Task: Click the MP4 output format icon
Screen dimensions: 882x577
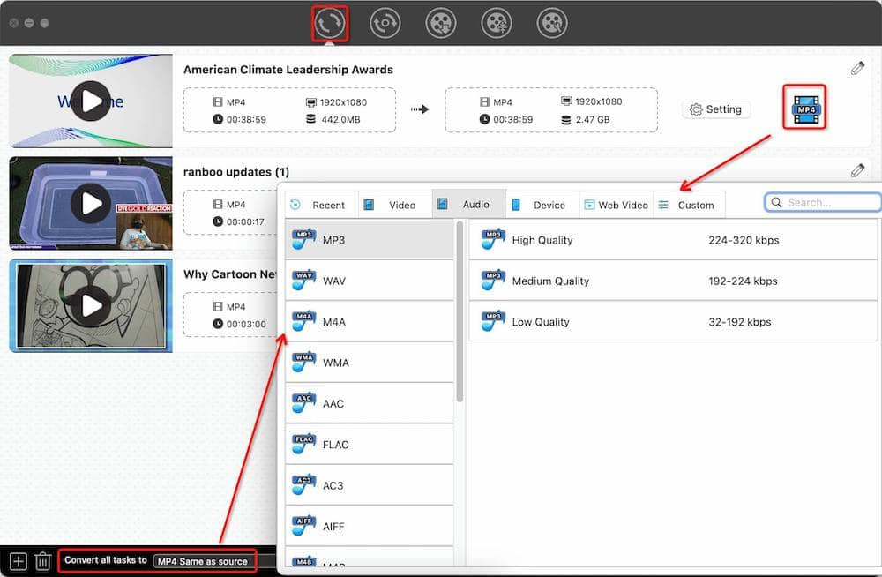Action: pos(806,109)
